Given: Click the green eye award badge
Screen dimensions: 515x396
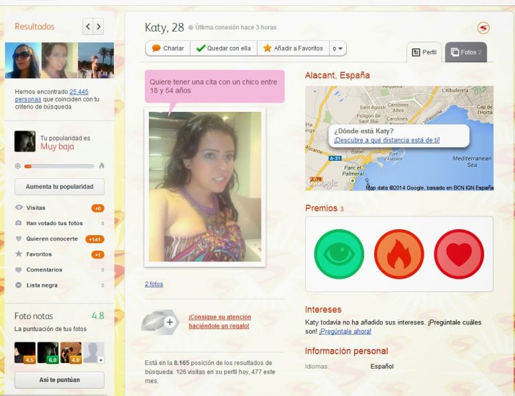Looking at the screenshot, I should [x=339, y=254].
